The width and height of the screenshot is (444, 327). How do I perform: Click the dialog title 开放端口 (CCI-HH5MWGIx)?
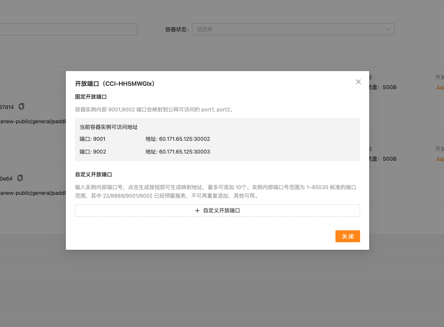click(115, 84)
